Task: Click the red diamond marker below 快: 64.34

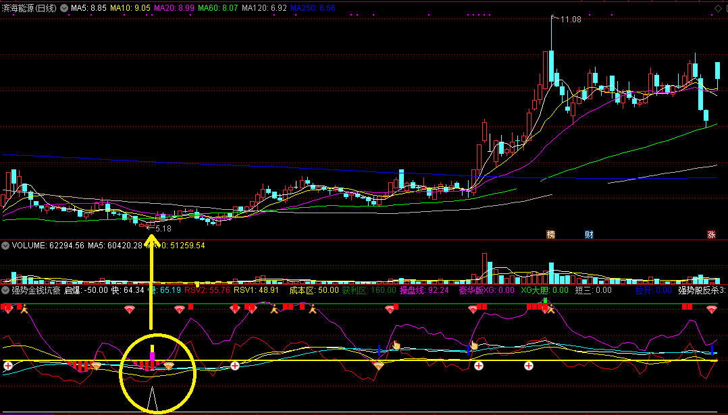Action: coord(130,309)
